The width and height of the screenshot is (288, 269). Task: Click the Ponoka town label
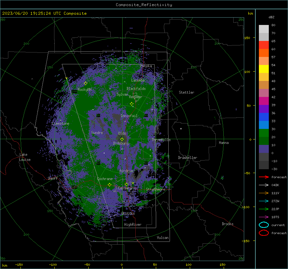click(x=146, y=66)
